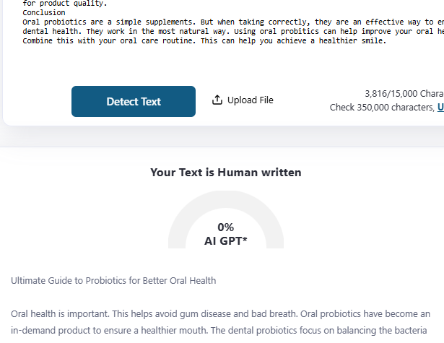Click the word Conclusion in the text box
444x343 pixels.
pos(43,12)
